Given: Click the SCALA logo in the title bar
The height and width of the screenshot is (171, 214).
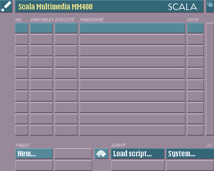Looking at the screenshot, I should click(x=183, y=7).
